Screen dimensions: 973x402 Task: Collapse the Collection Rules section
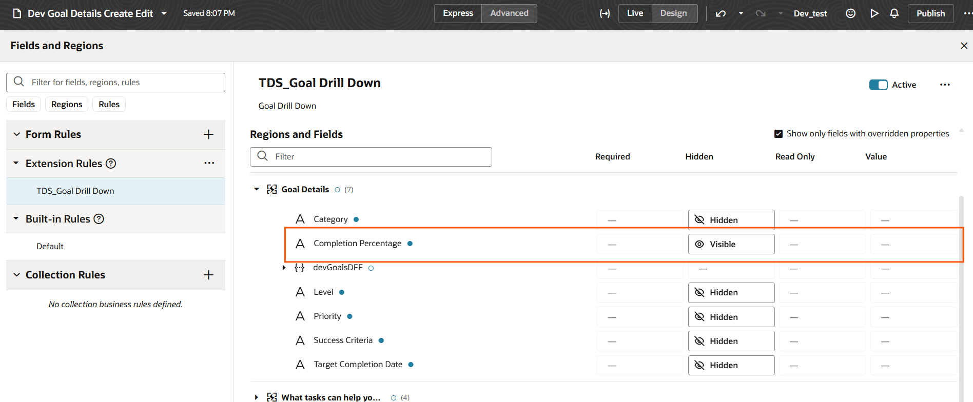16,275
